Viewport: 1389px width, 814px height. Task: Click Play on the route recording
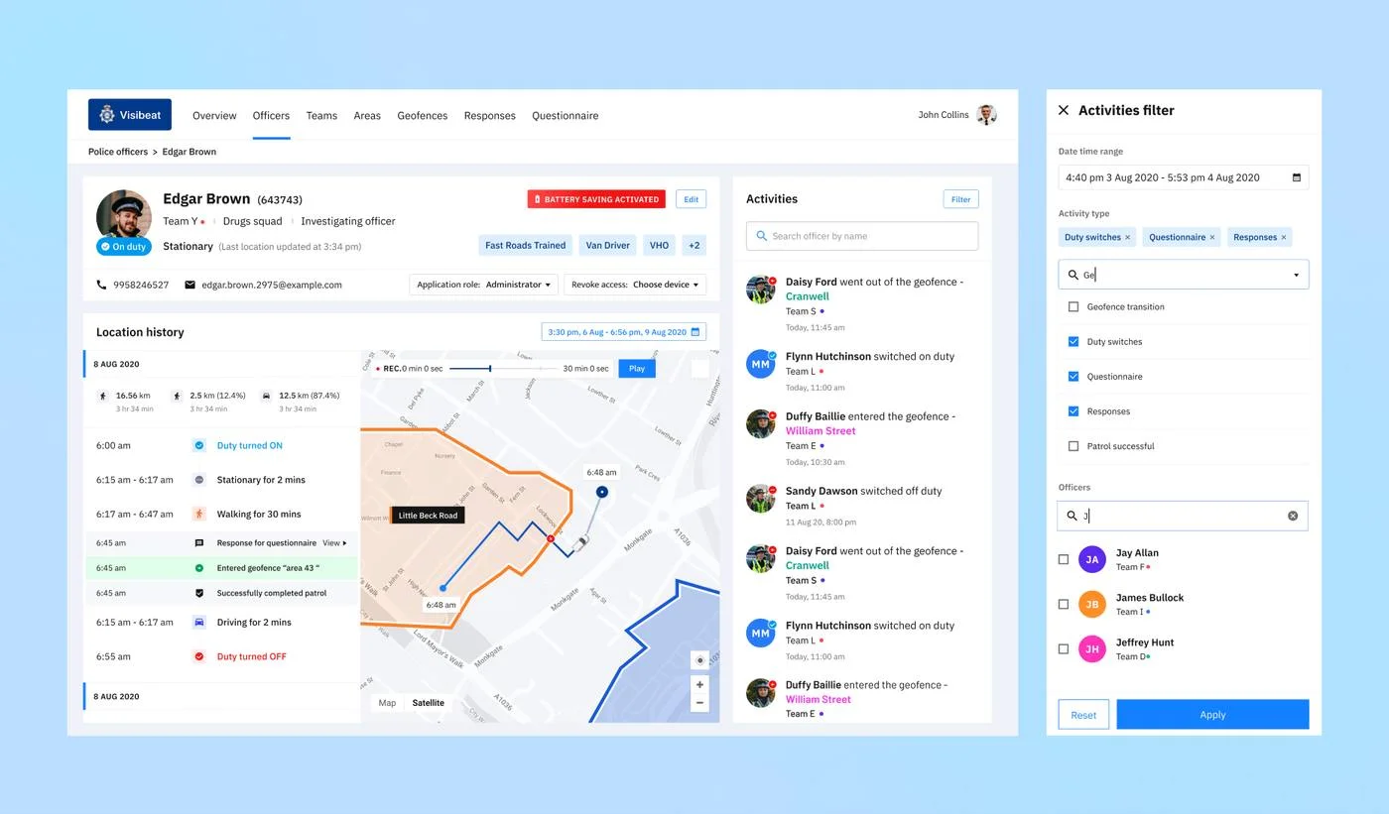637,368
